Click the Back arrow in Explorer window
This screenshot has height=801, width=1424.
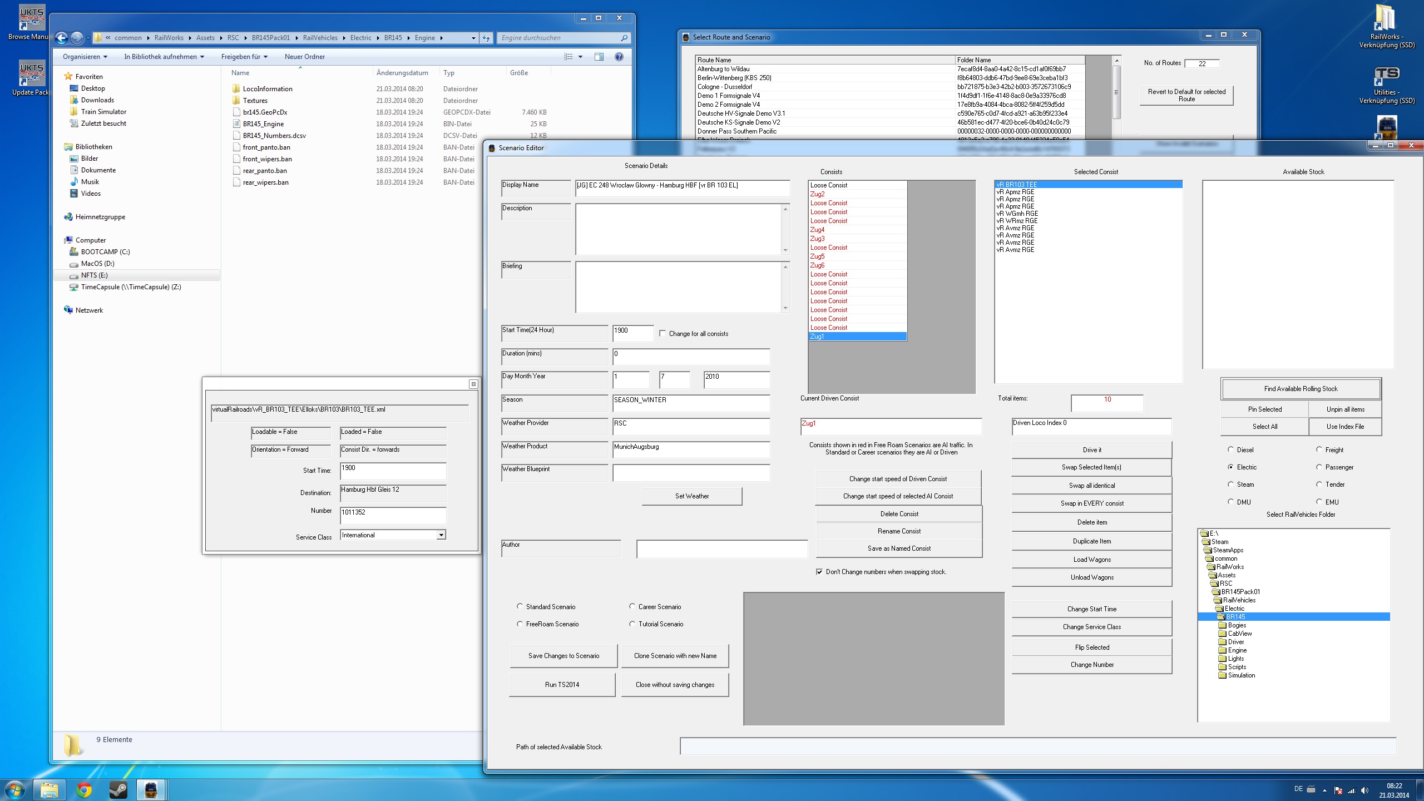tap(62, 38)
